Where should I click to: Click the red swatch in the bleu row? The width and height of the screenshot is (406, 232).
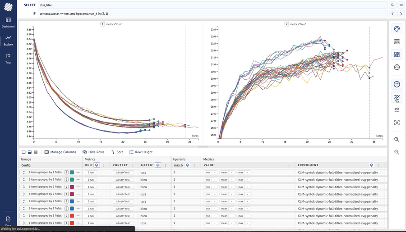tap(72, 216)
